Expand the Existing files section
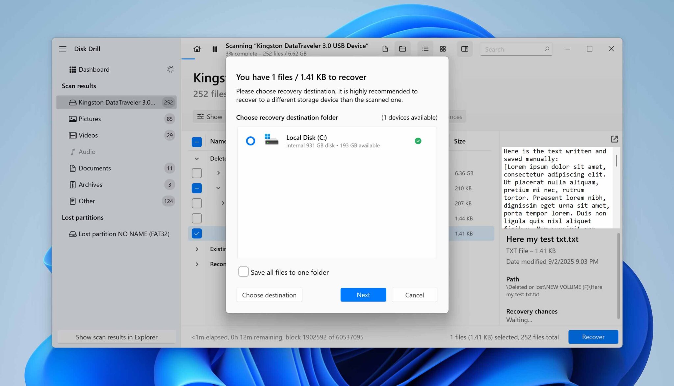The width and height of the screenshot is (674, 386). pos(197,249)
